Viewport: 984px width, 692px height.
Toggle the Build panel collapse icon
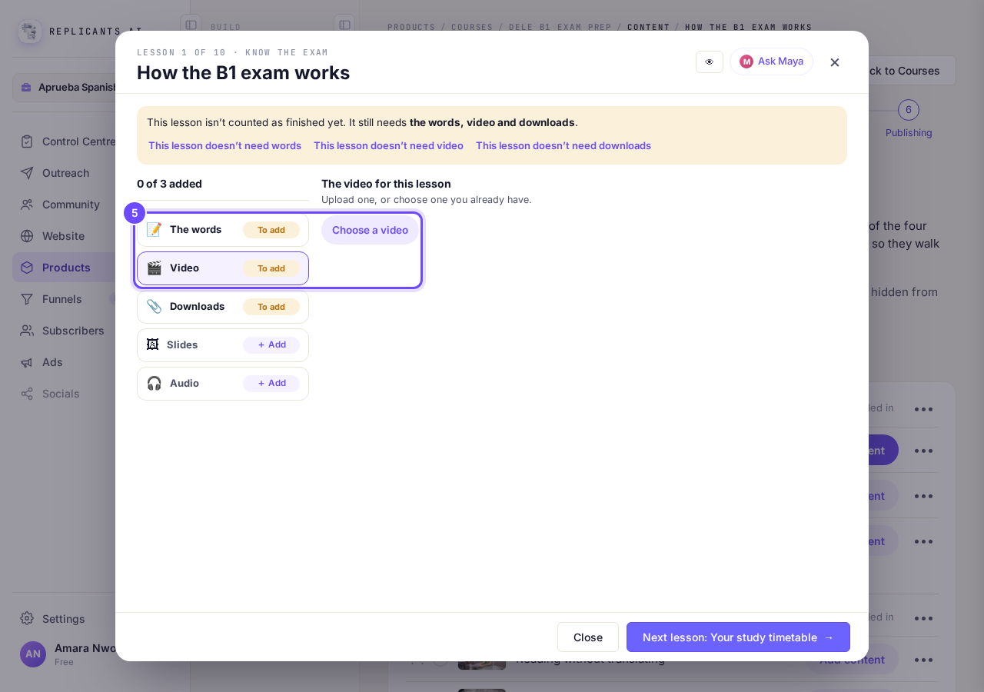tap(344, 25)
